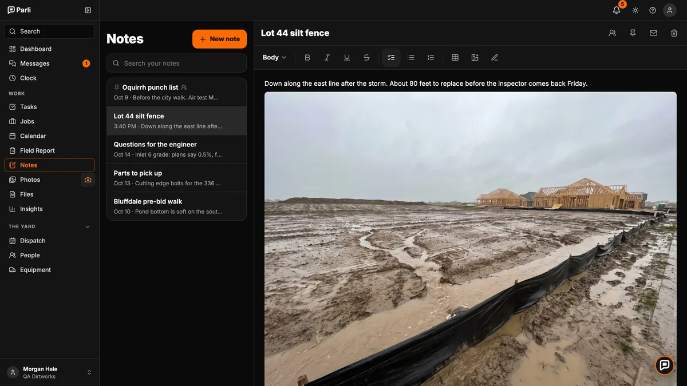The image size is (687, 386).
Task: Open notifications bell
Action: click(617, 10)
